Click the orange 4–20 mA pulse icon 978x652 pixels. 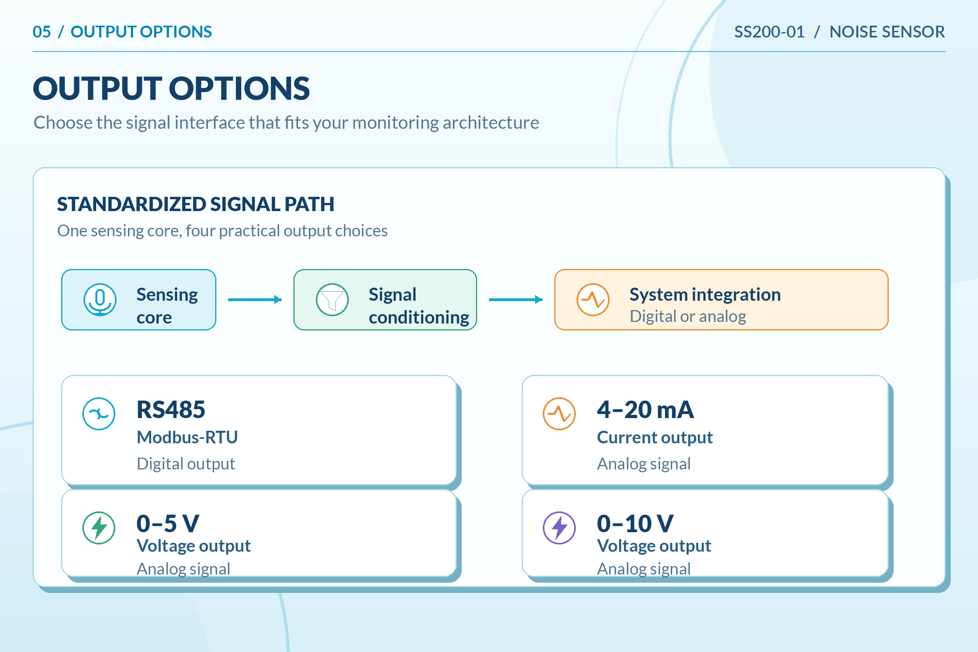pyautogui.click(x=559, y=414)
